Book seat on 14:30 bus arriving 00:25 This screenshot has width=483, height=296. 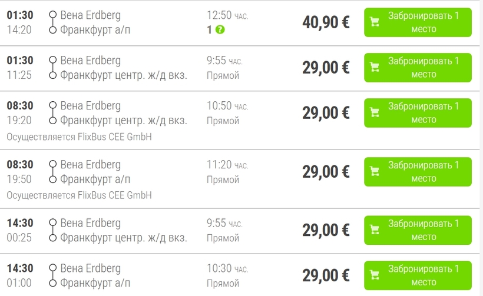click(418, 230)
